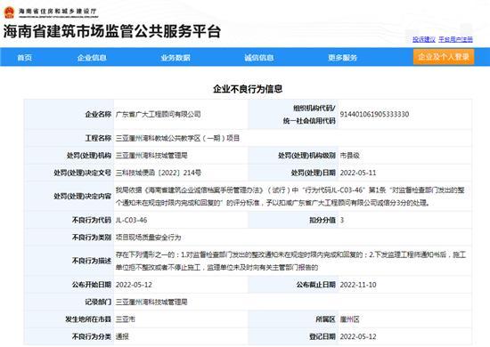Open the 更多服务 menu

click(342, 58)
